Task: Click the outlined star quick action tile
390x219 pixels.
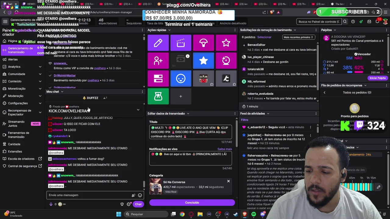Action: coord(226,43)
